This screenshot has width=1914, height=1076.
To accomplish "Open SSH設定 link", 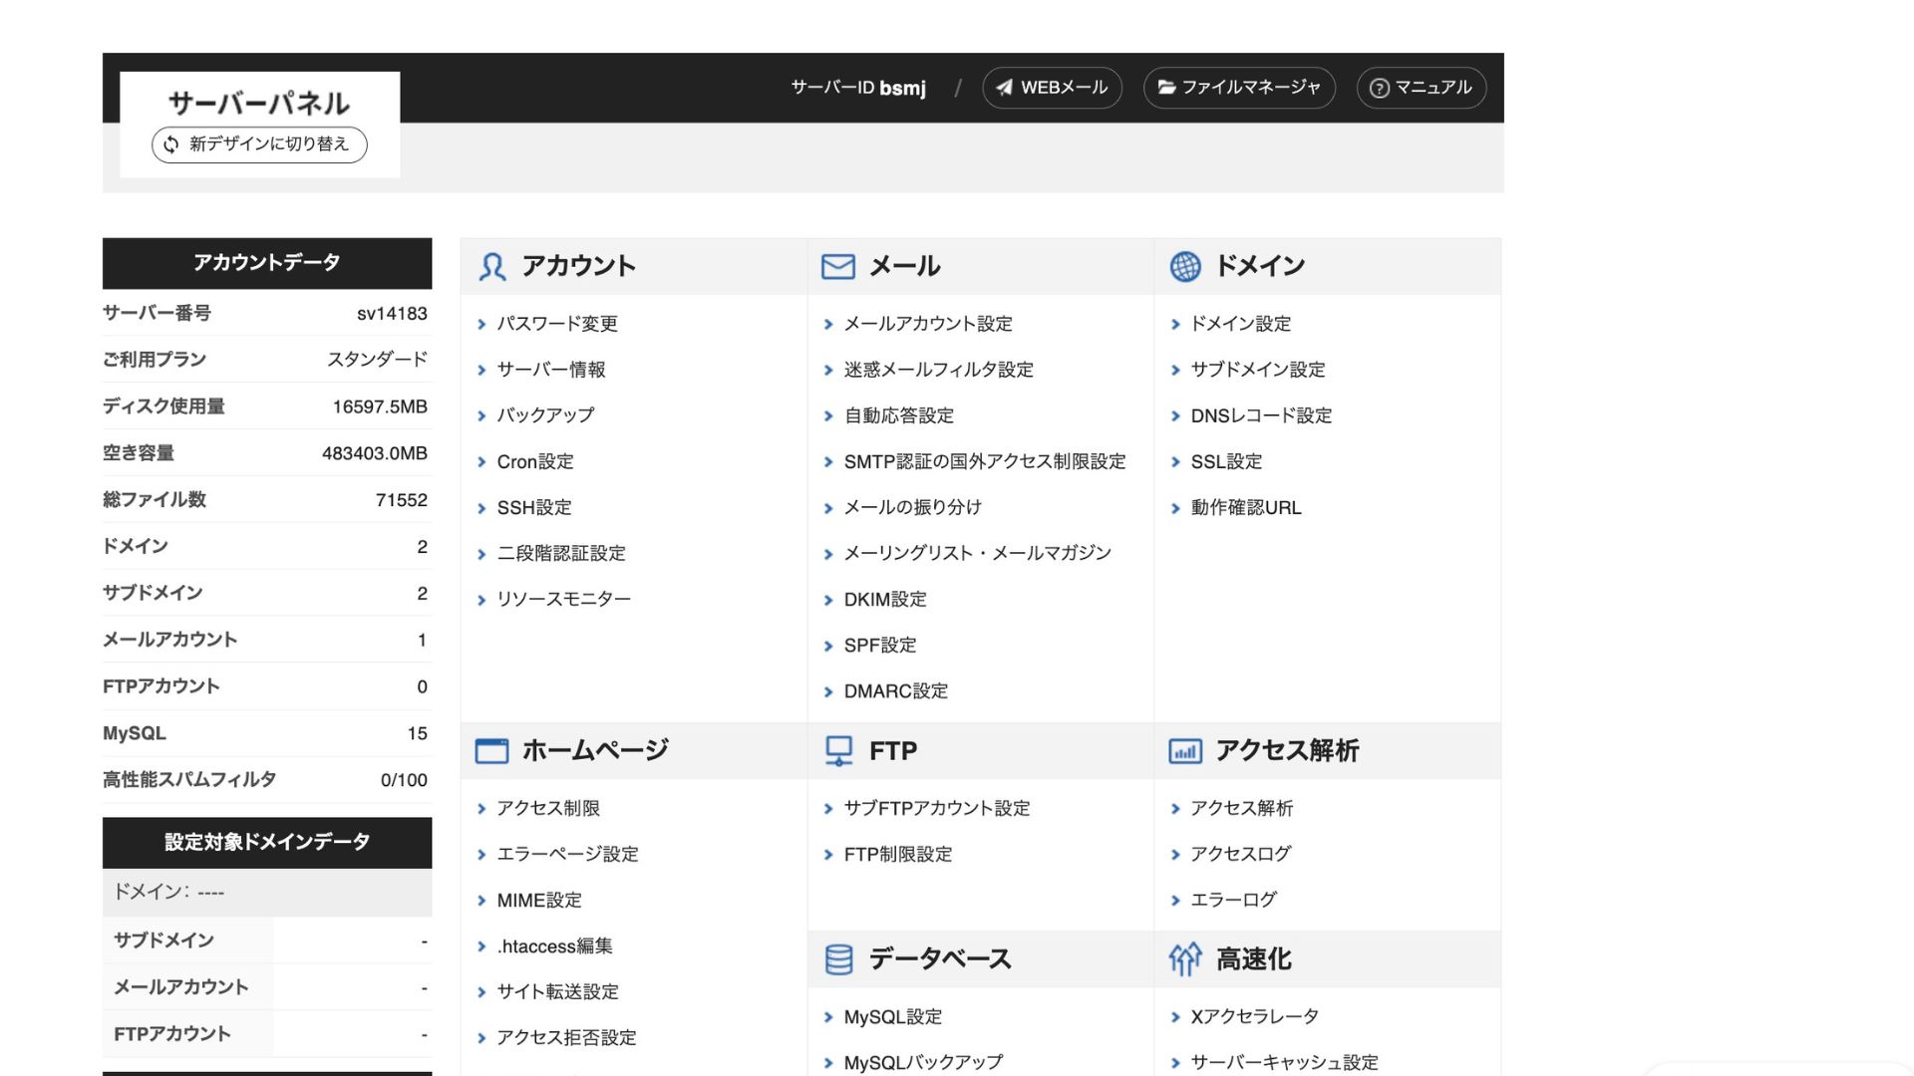I will click(x=534, y=507).
